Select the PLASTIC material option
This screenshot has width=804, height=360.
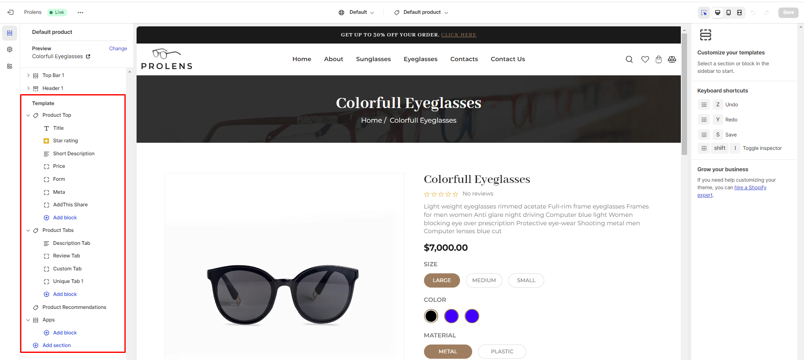(502, 352)
